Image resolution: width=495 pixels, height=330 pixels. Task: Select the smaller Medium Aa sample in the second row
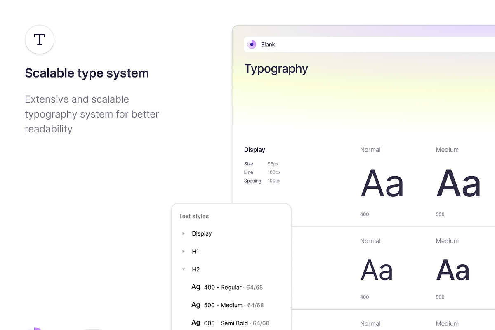[453, 270]
